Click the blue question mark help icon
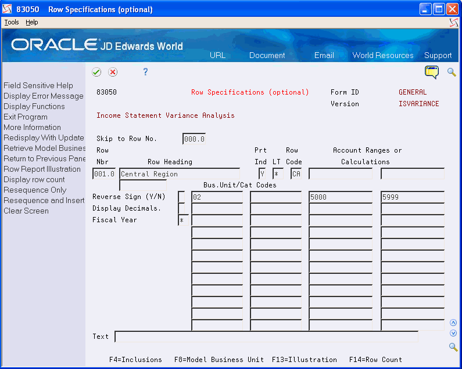462x369 pixels. 145,72
